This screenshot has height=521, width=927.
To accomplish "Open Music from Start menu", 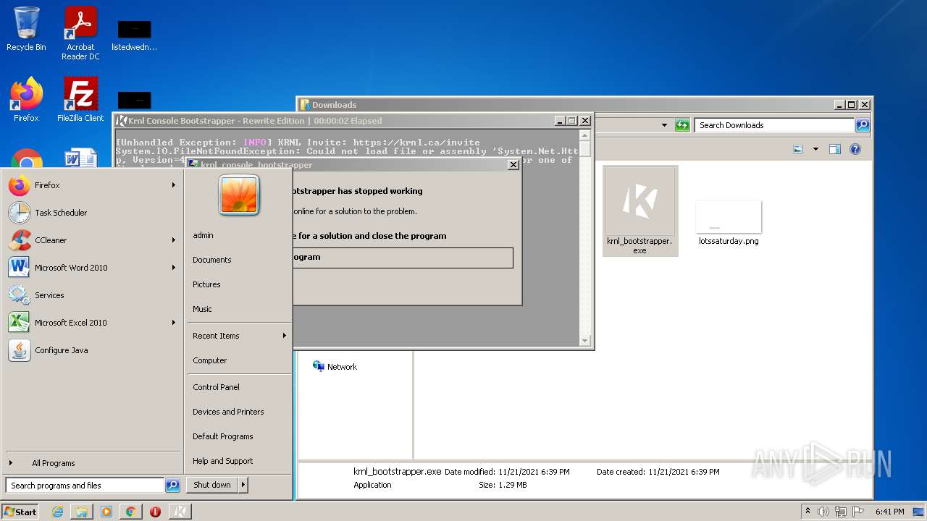I will [202, 309].
